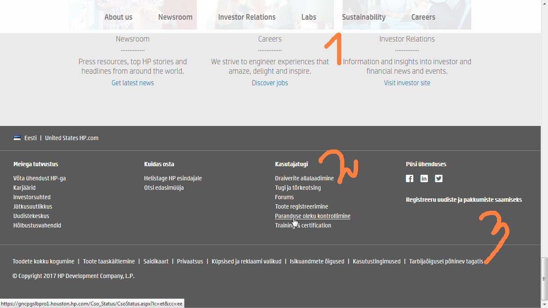
Task: Click the vertical scrollbar thumb
Action: tap(544, 278)
